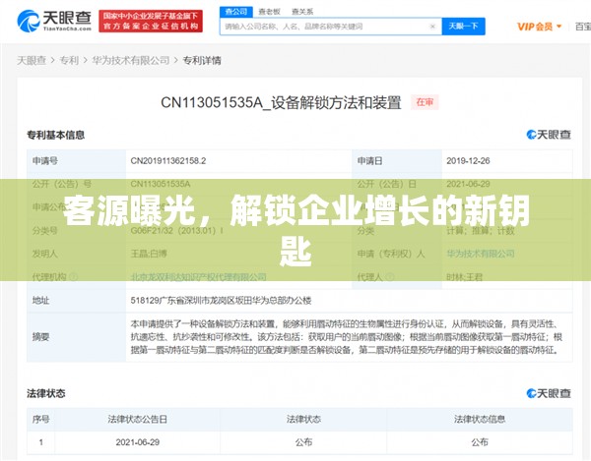
Task: Click the 法律状态 section heading
Action: pyautogui.click(x=46, y=394)
